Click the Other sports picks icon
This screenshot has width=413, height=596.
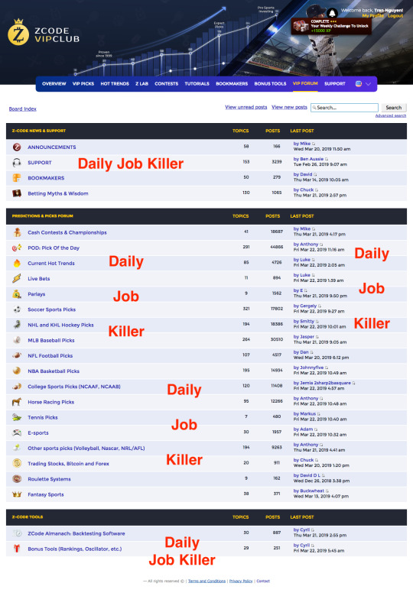[17, 448]
